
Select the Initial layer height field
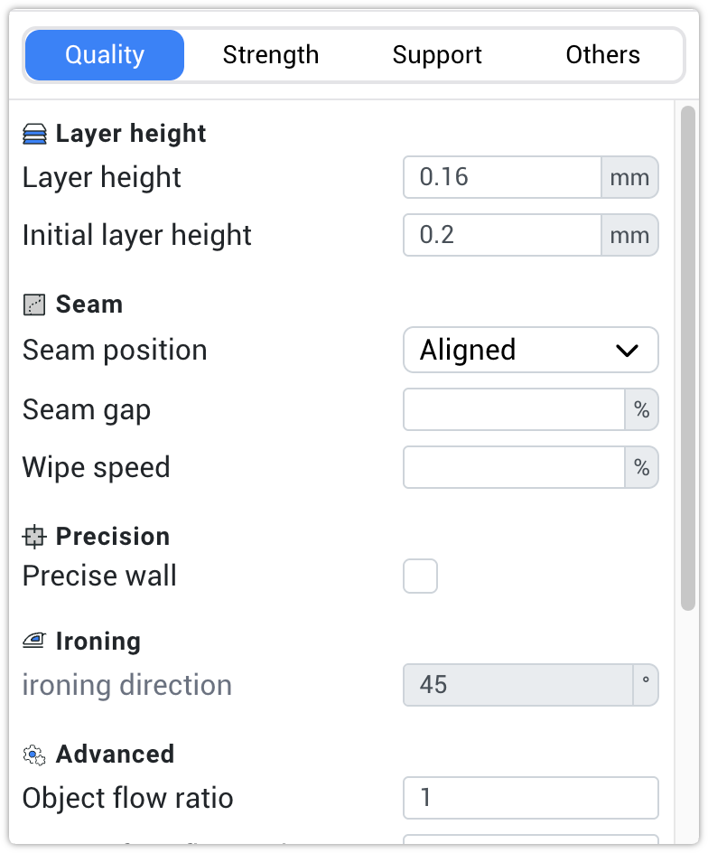click(x=501, y=235)
